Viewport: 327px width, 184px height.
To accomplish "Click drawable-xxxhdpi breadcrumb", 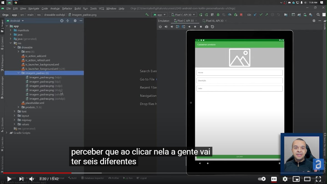I will click(x=54, y=15).
